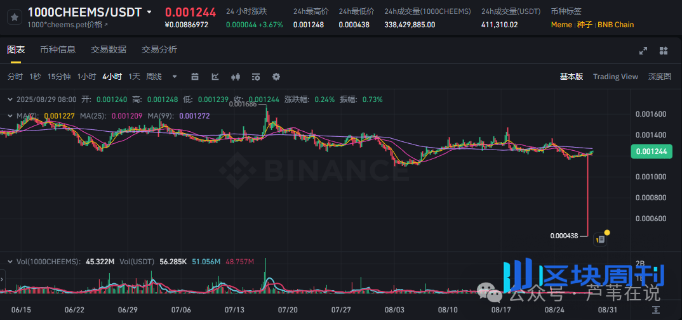This screenshot has height=320, width=682.
Task: Switch chart to Trading View mode
Action: 615,77
